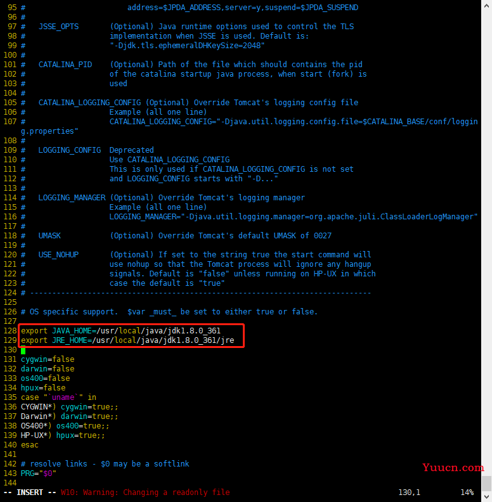Click "case the default is "true"" text
This screenshot has width=492, height=502.
[x=167, y=283]
